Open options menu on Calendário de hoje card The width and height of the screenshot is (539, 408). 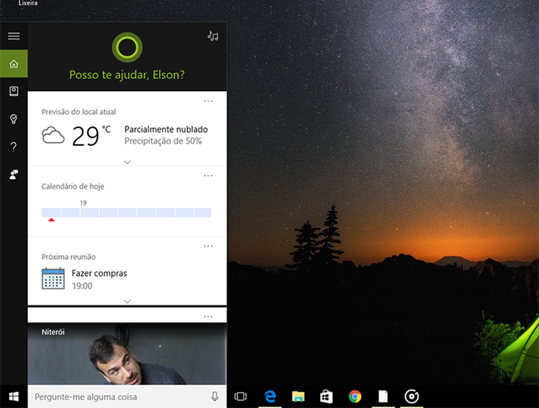pyautogui.click(x=208, y=175)
